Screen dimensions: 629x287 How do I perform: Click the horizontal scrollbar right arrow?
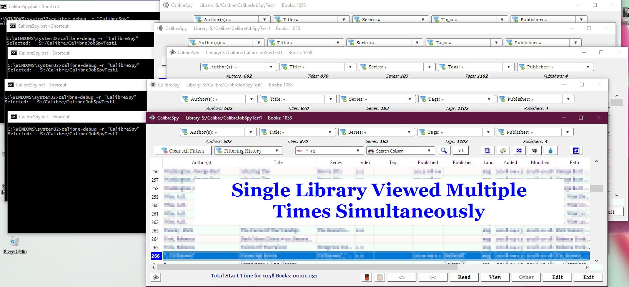click(586, 267)
